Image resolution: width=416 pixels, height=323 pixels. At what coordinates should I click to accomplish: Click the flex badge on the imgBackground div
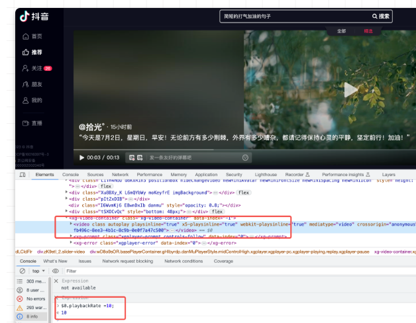point(244,193)
